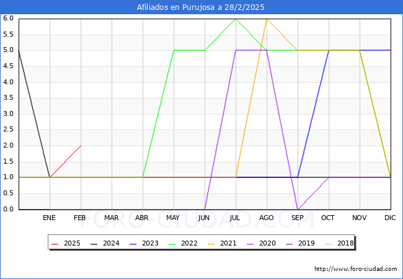Click the purple 2020 low point at SEP
This screenshot has width=403, height=279.
coord(298,209)
